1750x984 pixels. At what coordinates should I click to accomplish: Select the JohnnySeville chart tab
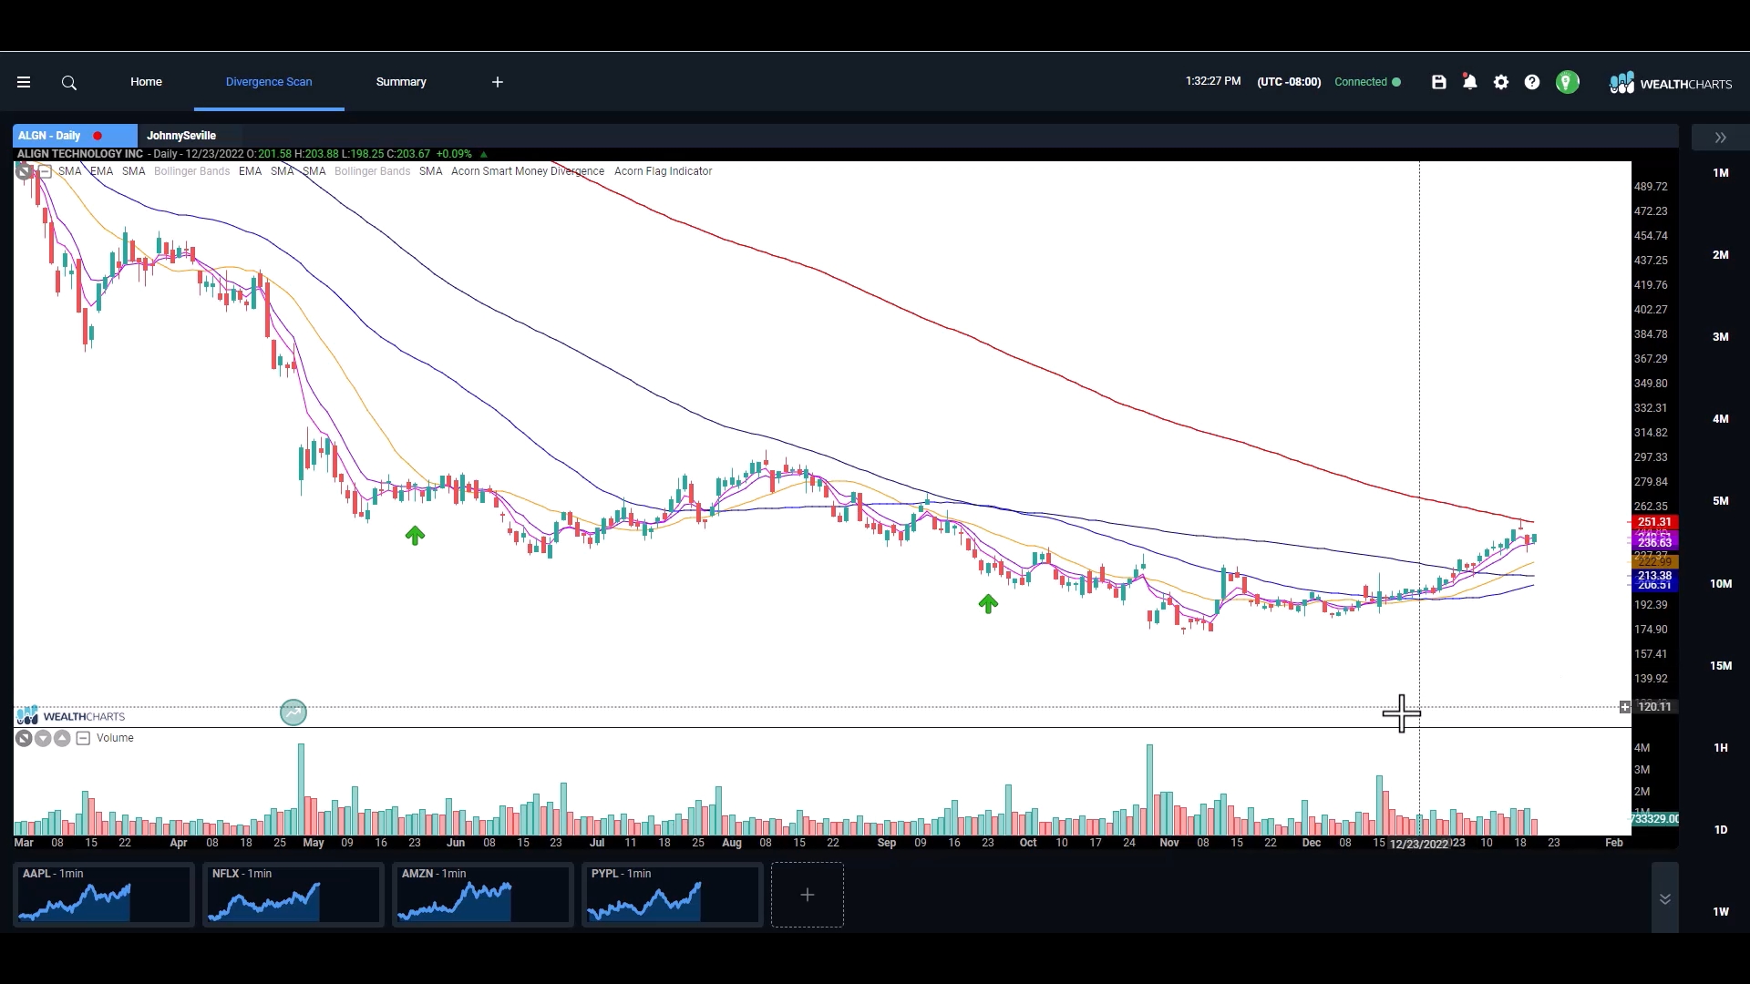click(x=181, y=136)
